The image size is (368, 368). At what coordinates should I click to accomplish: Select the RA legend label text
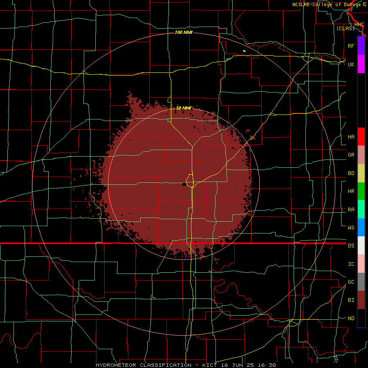point(351,210)
